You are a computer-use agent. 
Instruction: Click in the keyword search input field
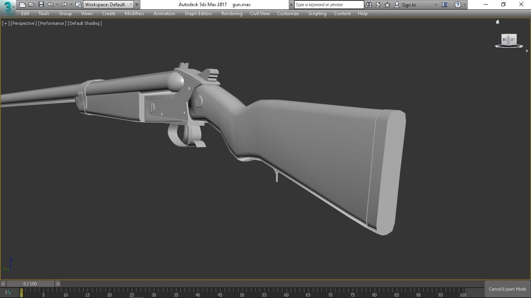click(329, 5)
